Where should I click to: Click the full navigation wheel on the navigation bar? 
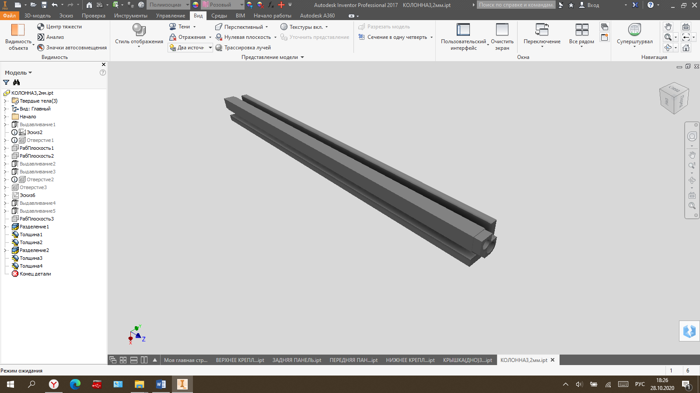(692, 137)
